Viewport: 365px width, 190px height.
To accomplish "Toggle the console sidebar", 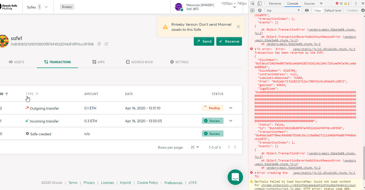I will tap(252, 11).
